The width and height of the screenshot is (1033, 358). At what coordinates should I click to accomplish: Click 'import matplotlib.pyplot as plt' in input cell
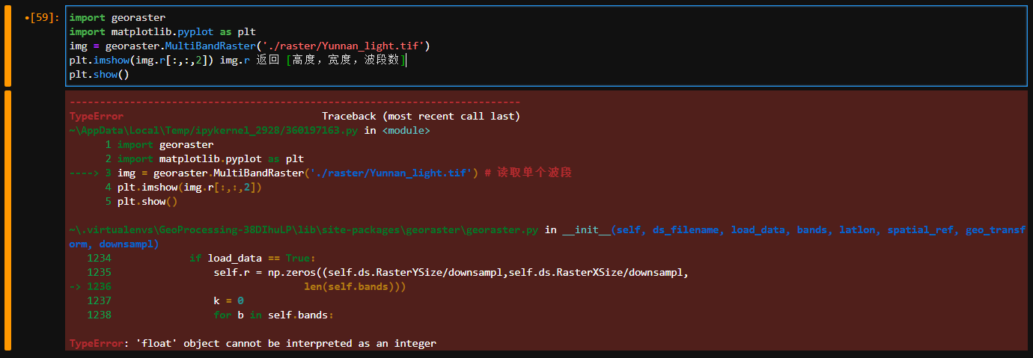click(x=162, y=31)
